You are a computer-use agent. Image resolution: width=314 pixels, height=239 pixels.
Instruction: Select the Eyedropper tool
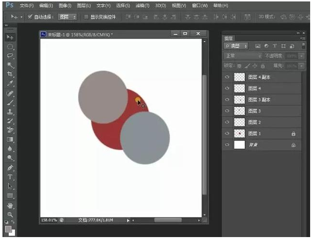click(x=10, y=83)
